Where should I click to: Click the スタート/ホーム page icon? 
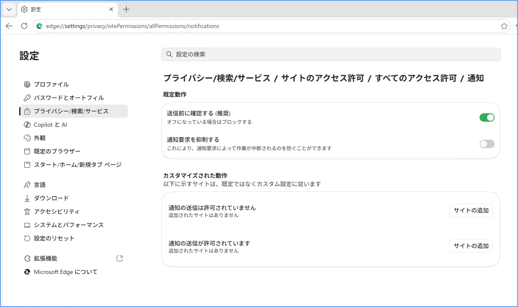(x=27, y=165)
